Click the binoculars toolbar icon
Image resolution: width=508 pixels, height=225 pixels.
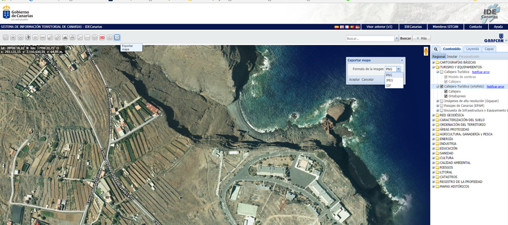pyautogui.click(x=43, y=38)
